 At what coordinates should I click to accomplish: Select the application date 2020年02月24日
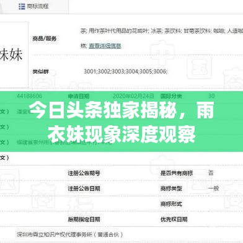[133, 96]
